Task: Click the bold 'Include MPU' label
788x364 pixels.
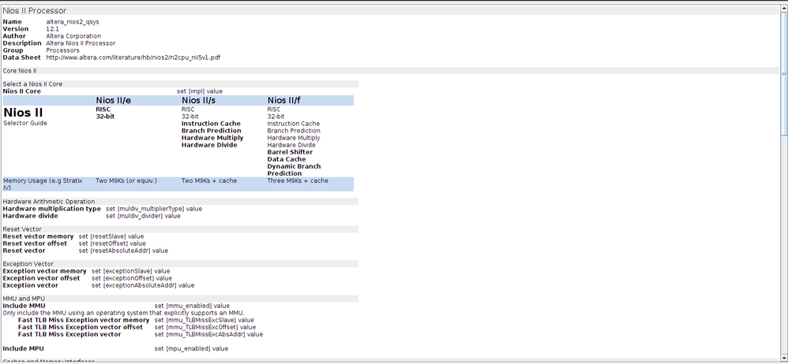Action: pos(24,348)
